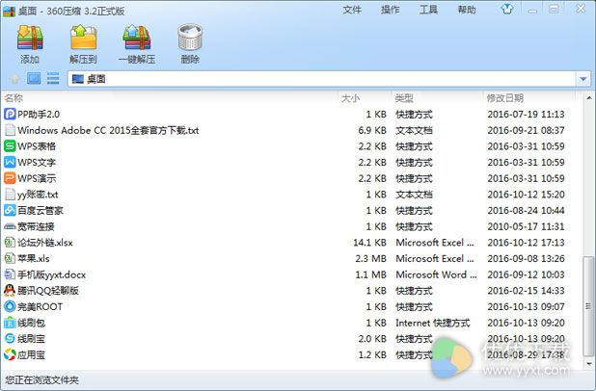Viewport: 596px width, 391px height.
Task: Click file name 手机版yyxt.docx
Action: [52, 274]
